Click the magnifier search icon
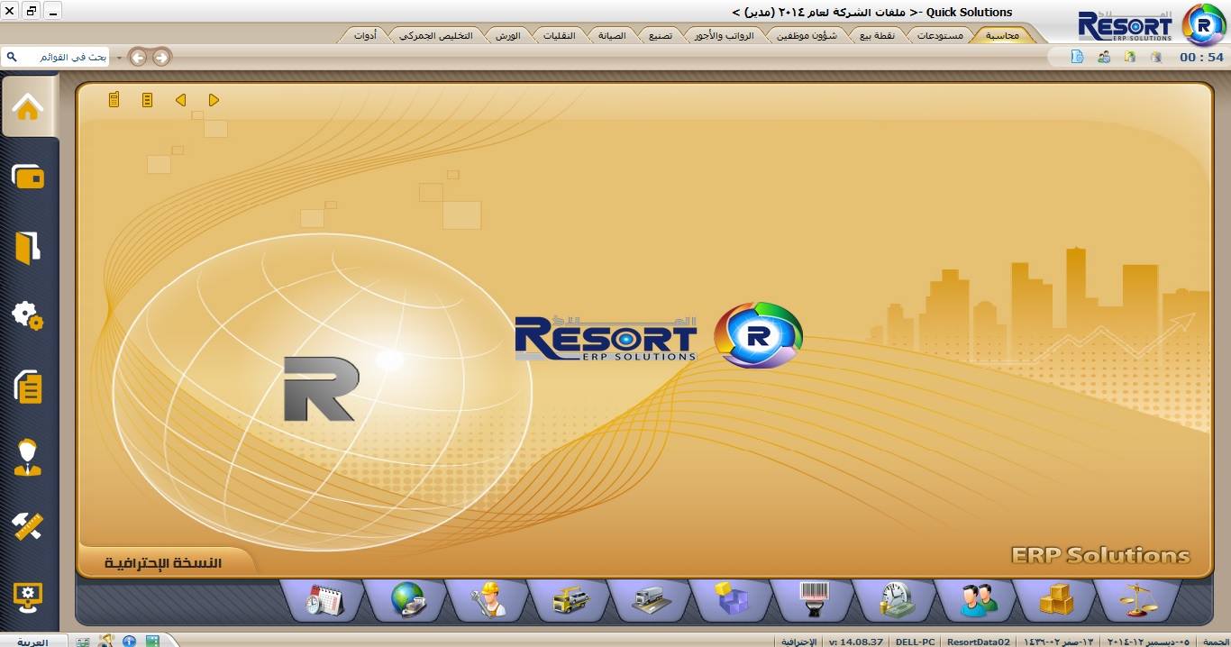The image size is (1231, 647). 12,57
